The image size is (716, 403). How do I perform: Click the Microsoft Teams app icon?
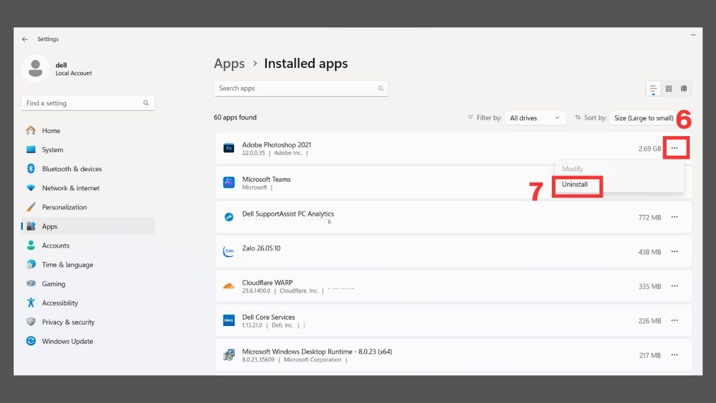[x=229, y=183]
